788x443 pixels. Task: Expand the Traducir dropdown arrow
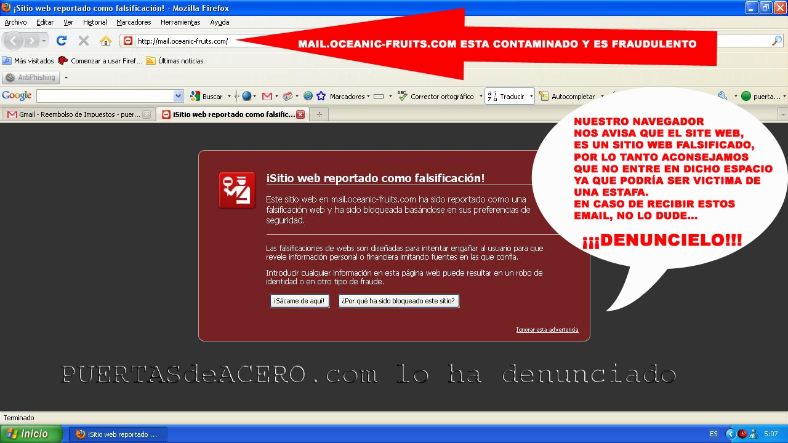pyautogui.click(x=531, y=97)
